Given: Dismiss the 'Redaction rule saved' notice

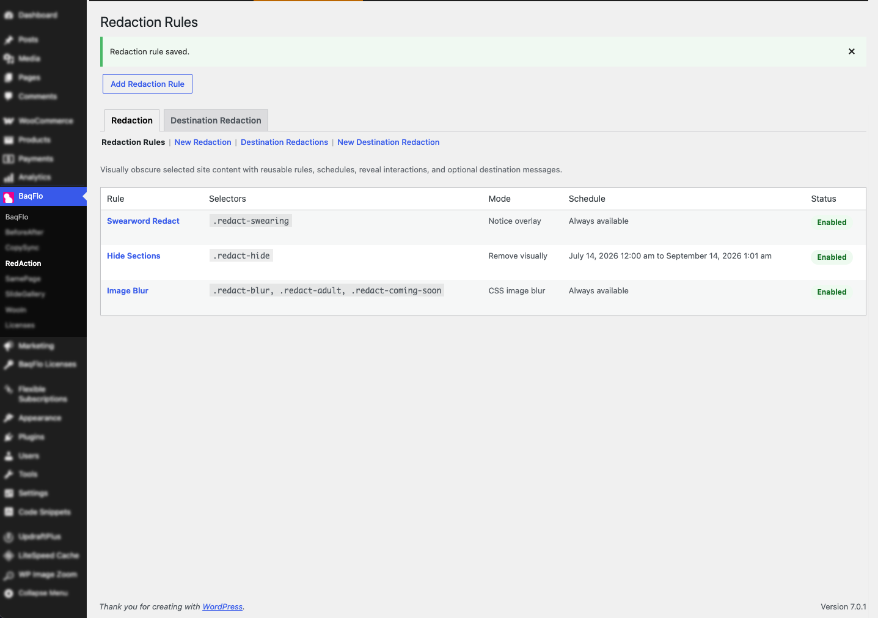Looking at the screenshot, I should click(852, 51).
